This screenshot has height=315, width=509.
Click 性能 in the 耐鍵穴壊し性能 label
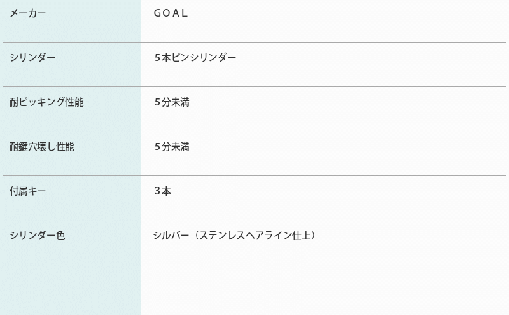tap(66, 147)
